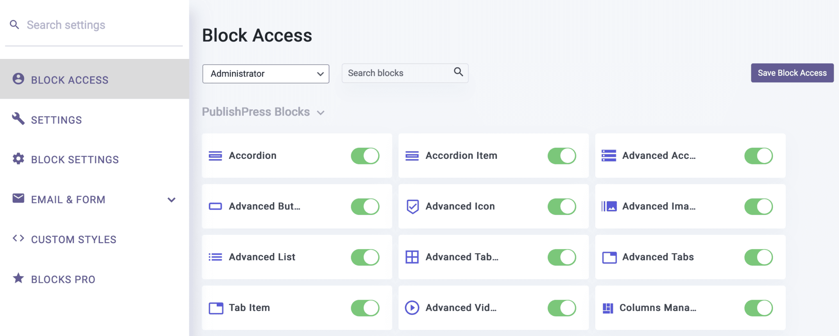Click the Accordion Item block icon

click(412, 156)
